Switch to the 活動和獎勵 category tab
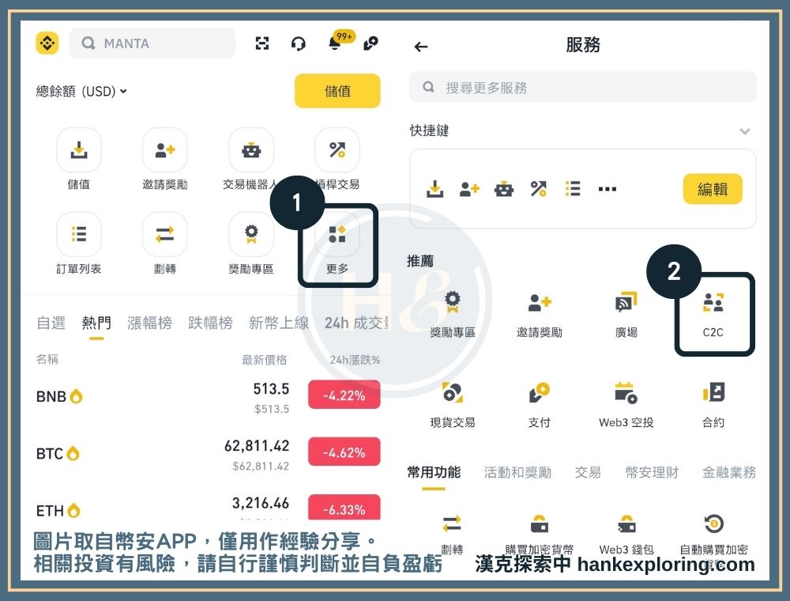The height and width of the screenshot is (601, 790). 517,472
